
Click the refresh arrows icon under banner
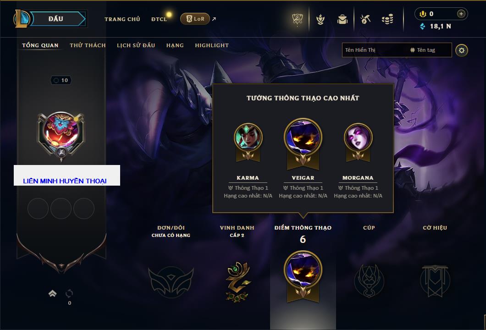[69, 293]
